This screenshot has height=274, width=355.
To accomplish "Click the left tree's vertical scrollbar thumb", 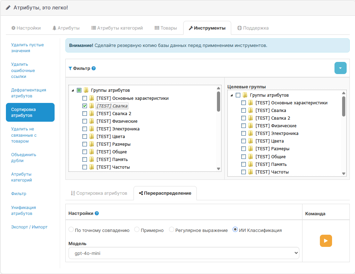I will 218,102.
